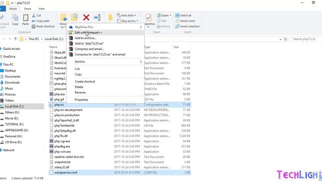Open the Easy access dropdown

[127, 21]
